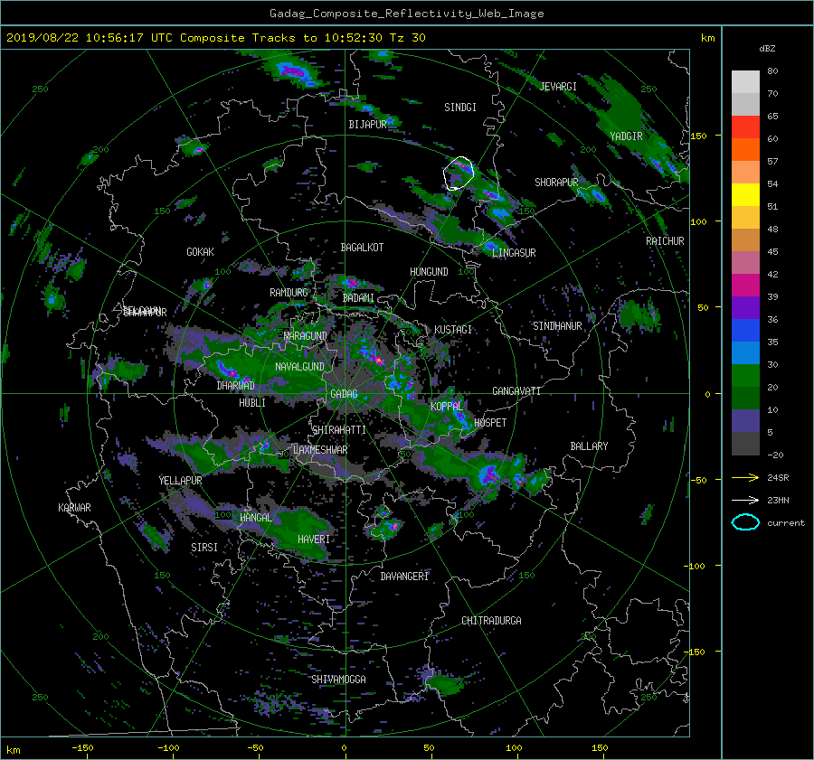Click the white storm track outline near Sindgi
The width and height of the screenshot is (814, 760).
click(x=459, y=174)
